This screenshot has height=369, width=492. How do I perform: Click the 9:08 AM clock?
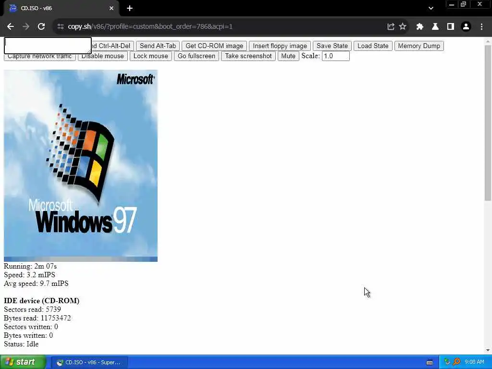tap(474, 362)
